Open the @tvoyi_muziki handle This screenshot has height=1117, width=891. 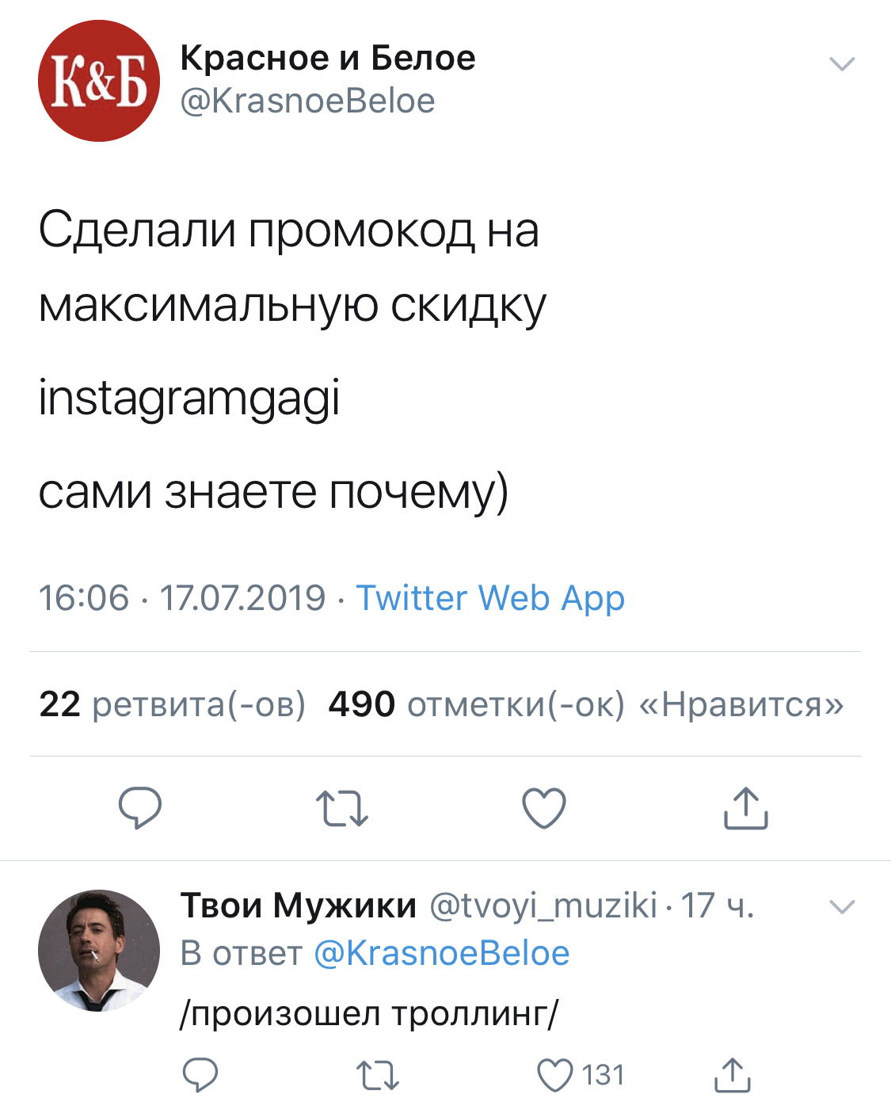point(543,905)
